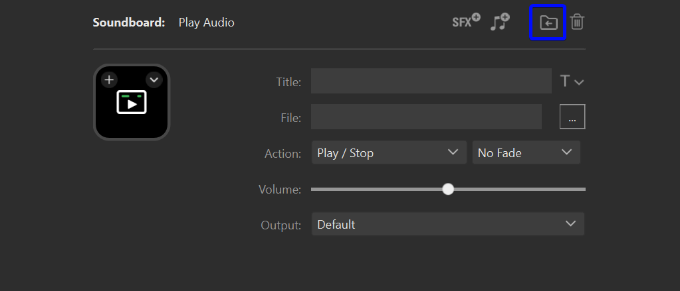Click the Volume slider handle
The height and width of the screenshot is (291, 680).
click(x=448, y=189)
